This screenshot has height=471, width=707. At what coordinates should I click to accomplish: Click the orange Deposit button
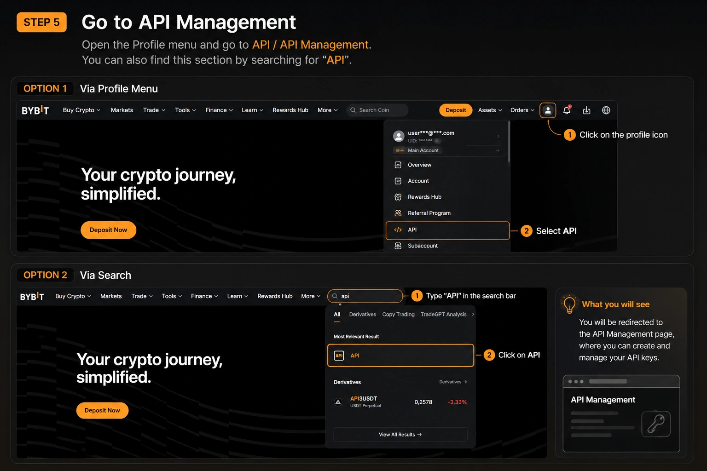click(456, 110)
